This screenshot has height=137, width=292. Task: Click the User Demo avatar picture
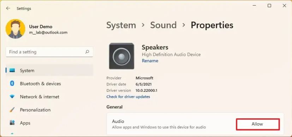pyautogui.click(x=16, y=29)
